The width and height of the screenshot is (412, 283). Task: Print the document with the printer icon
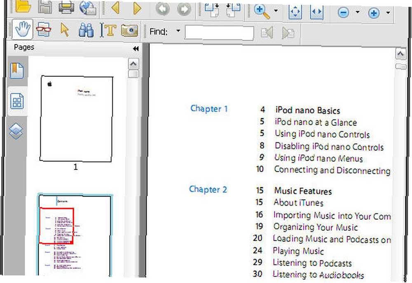click(66, 7)
